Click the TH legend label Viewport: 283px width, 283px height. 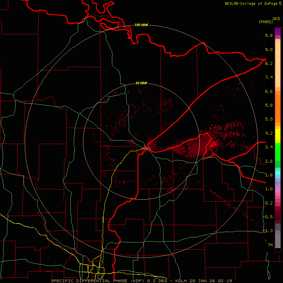pyautogui.click(x=270, y=245)
